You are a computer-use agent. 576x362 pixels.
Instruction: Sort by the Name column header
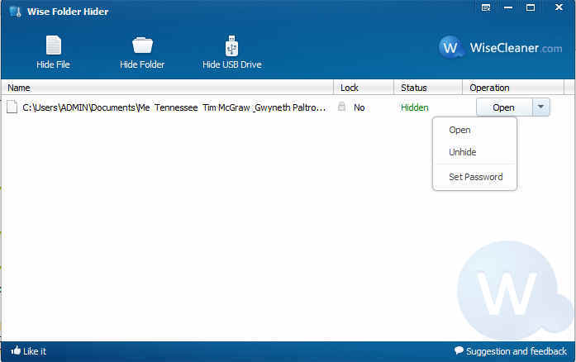(x=167, y=88)
